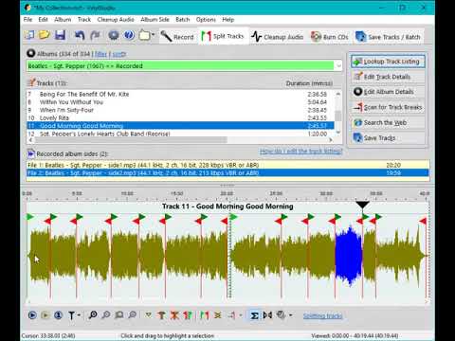Open the Track menu
Viewport: 455px width, 341px height.
pyautogui.click(x=84, y=20)
